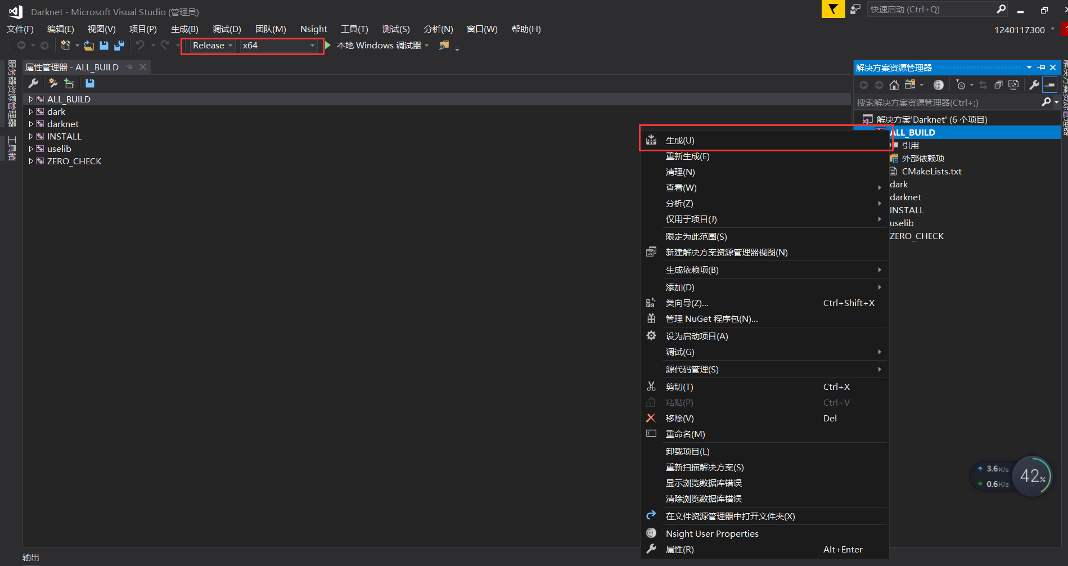Close the 属性管理器 tab with X

coord(143,67)
